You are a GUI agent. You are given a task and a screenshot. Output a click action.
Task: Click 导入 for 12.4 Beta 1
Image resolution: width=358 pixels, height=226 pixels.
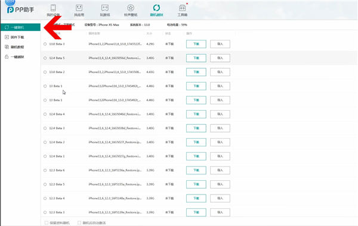pyautogui.click(x=220, y=156)
